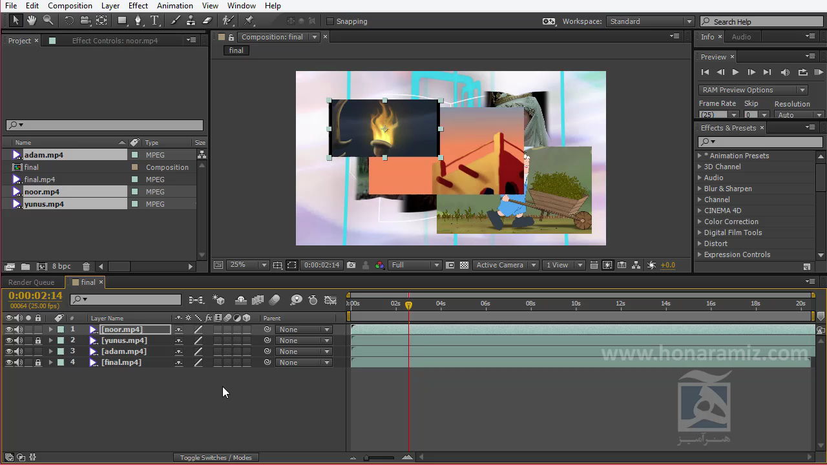This screenshot has width=827, height=465.
Task: Open RAM Preview Options dropdown
Action: pos(753,90)
